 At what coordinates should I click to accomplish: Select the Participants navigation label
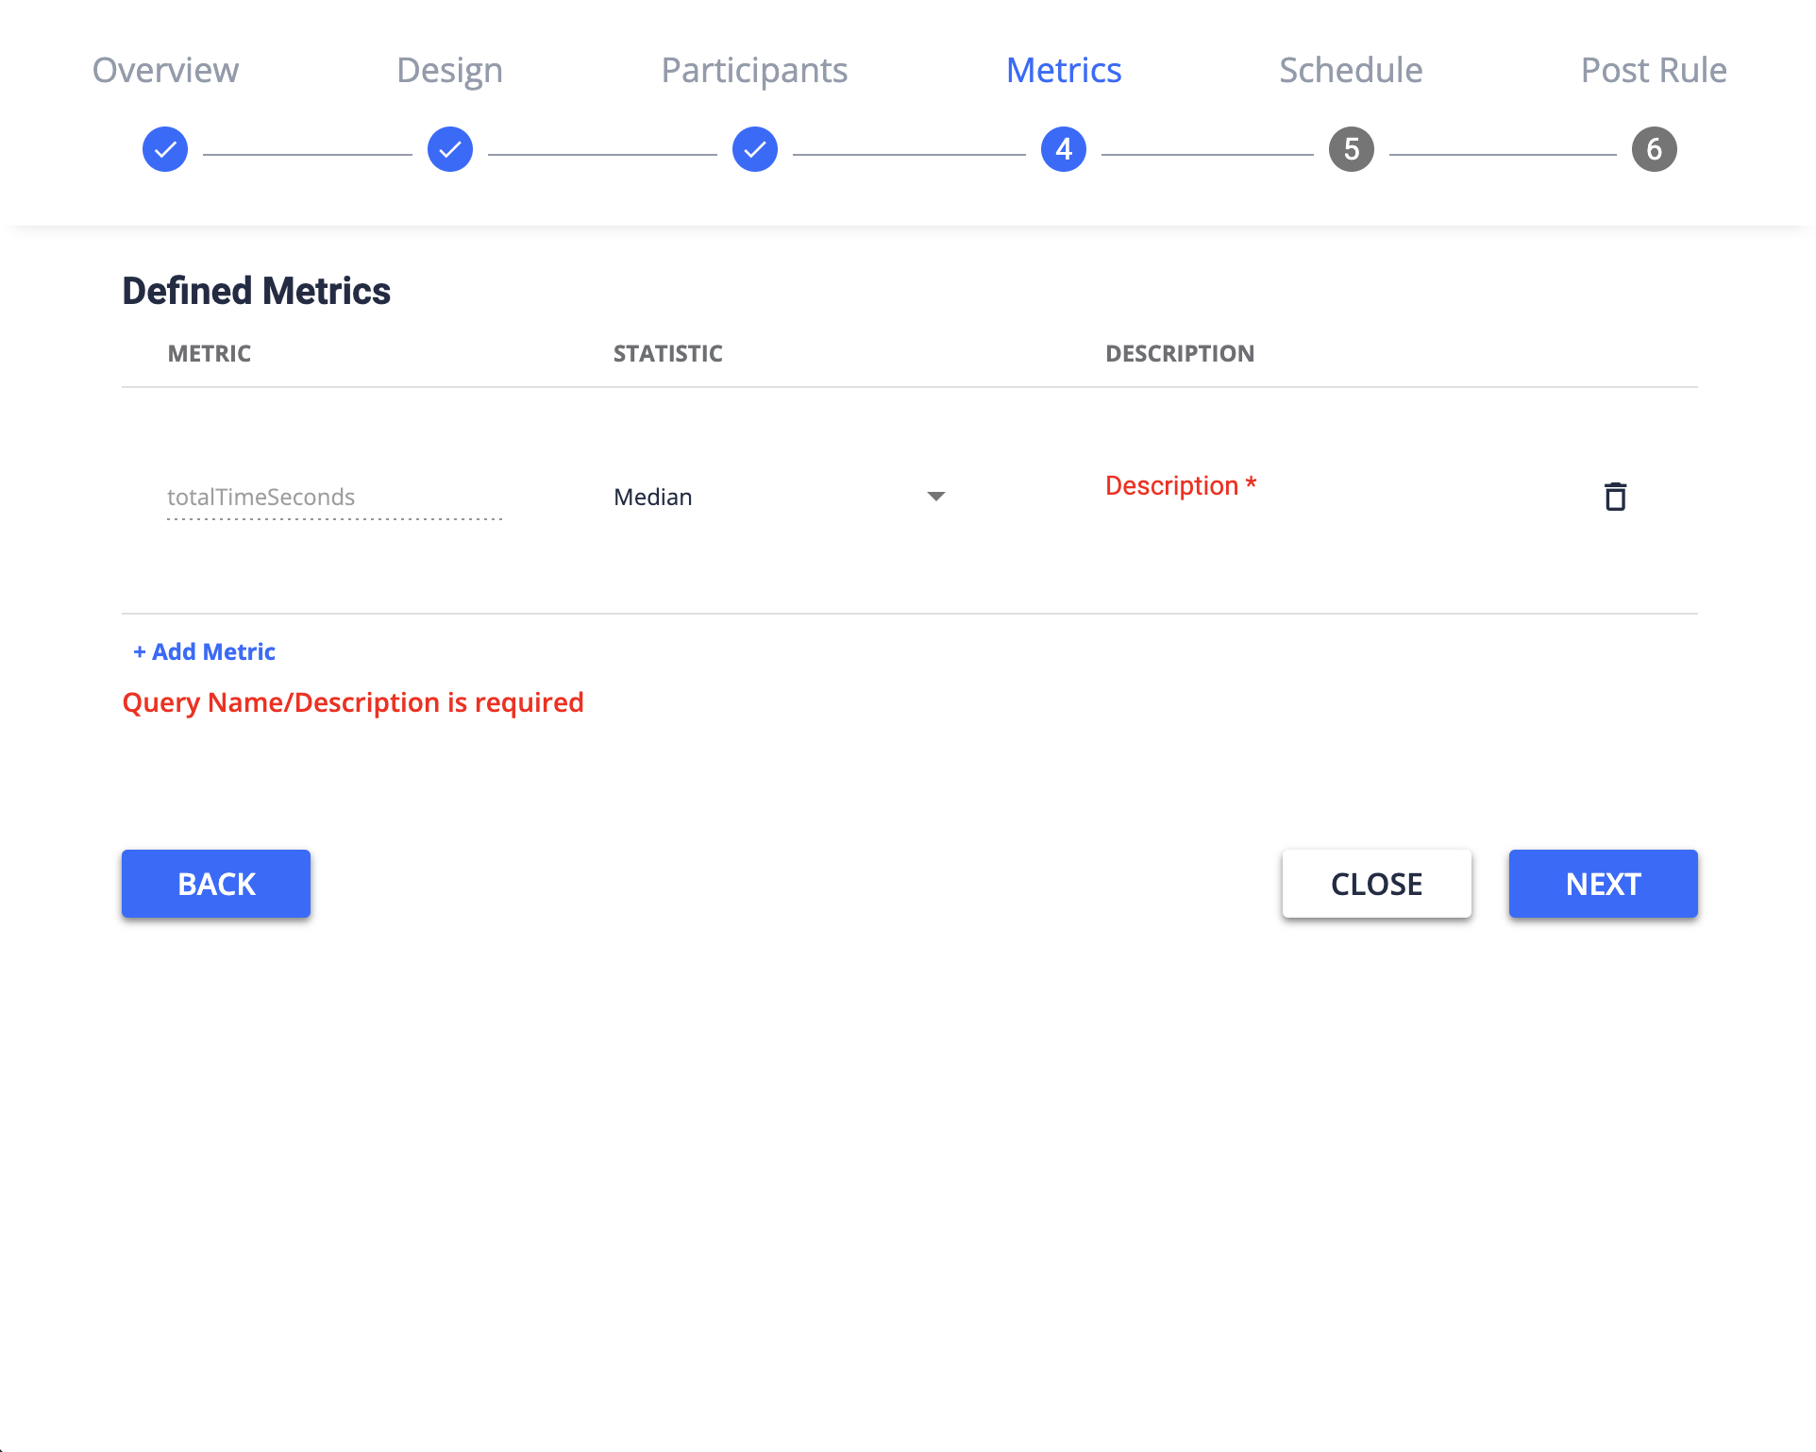(754, 69)
